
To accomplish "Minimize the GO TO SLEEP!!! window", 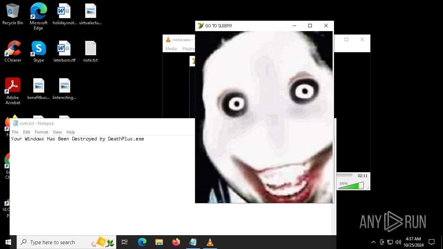I will coord(295,26).
